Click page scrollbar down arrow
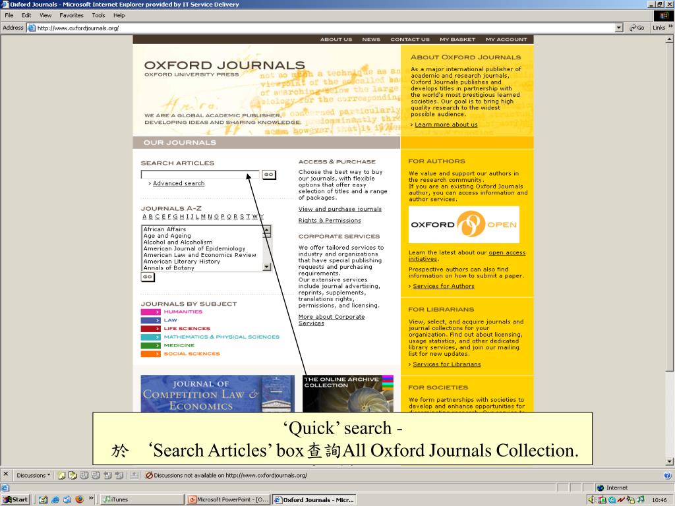This screenshot has height=506, width=675. 670,462
